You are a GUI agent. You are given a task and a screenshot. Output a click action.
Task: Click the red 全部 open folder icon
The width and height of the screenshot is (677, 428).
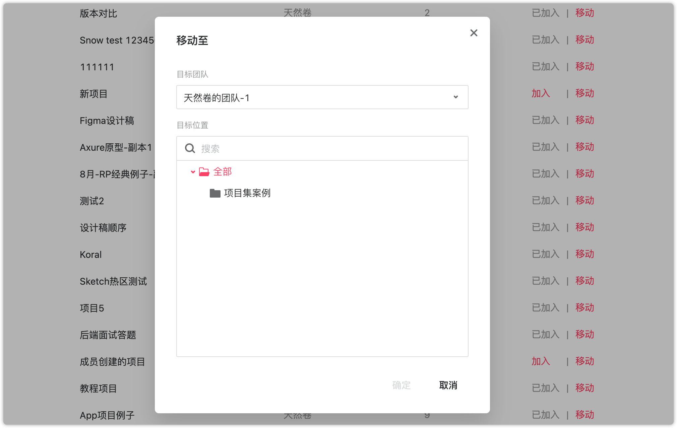(x=204, y=172)
